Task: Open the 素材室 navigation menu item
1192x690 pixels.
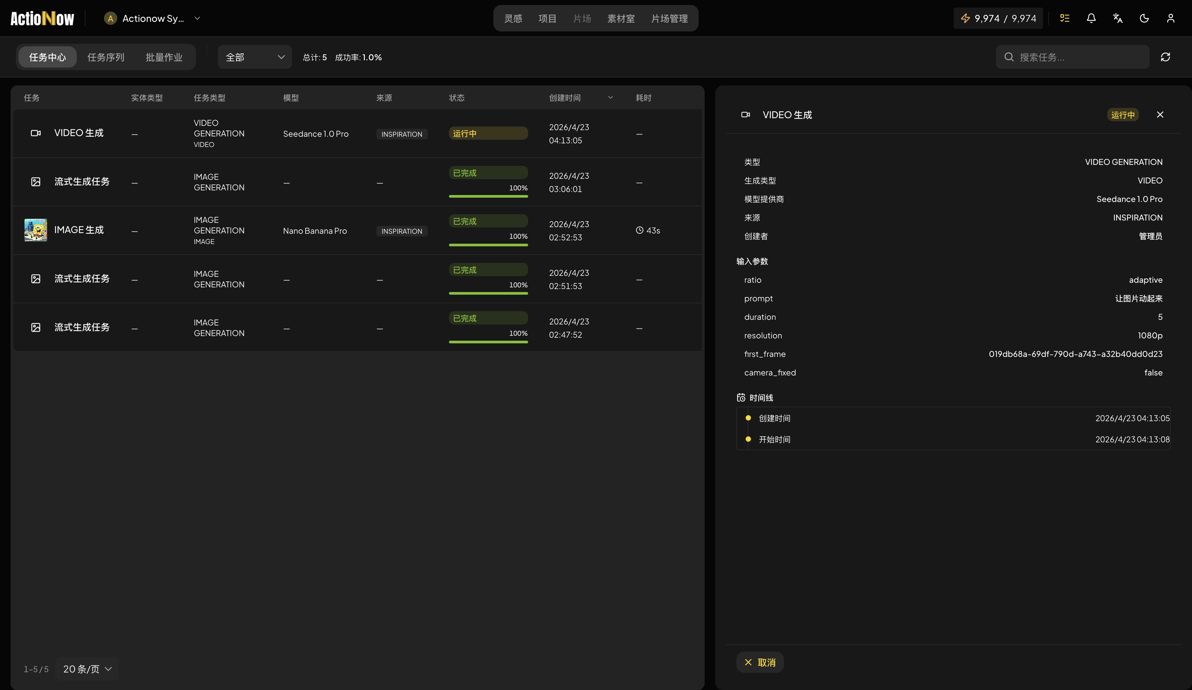Action: [621, 19]
